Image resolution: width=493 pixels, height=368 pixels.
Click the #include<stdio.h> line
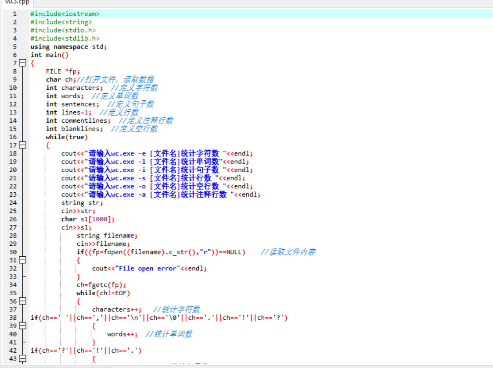point(63,30)
